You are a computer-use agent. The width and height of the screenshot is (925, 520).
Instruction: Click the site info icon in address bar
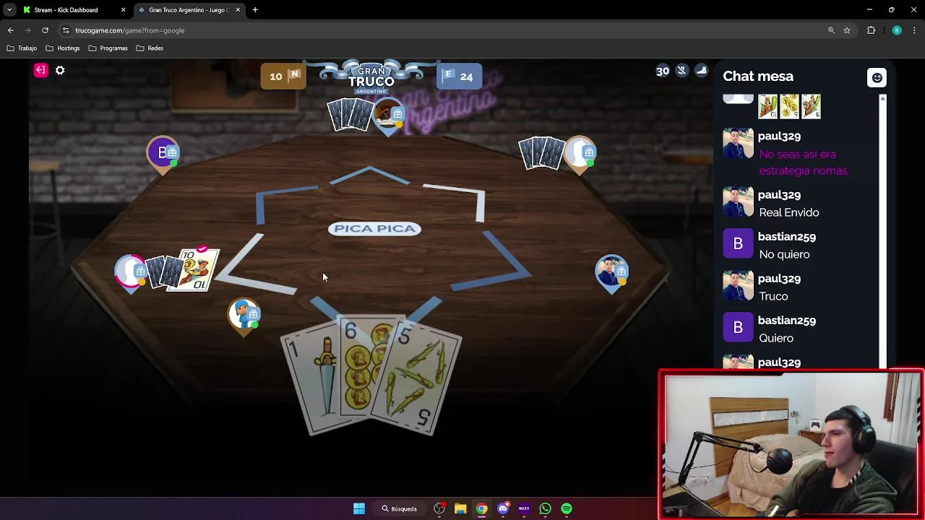point(66,30)
